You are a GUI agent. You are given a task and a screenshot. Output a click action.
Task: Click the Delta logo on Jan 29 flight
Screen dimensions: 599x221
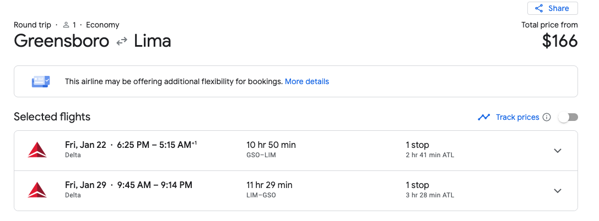tap(37, 190)
